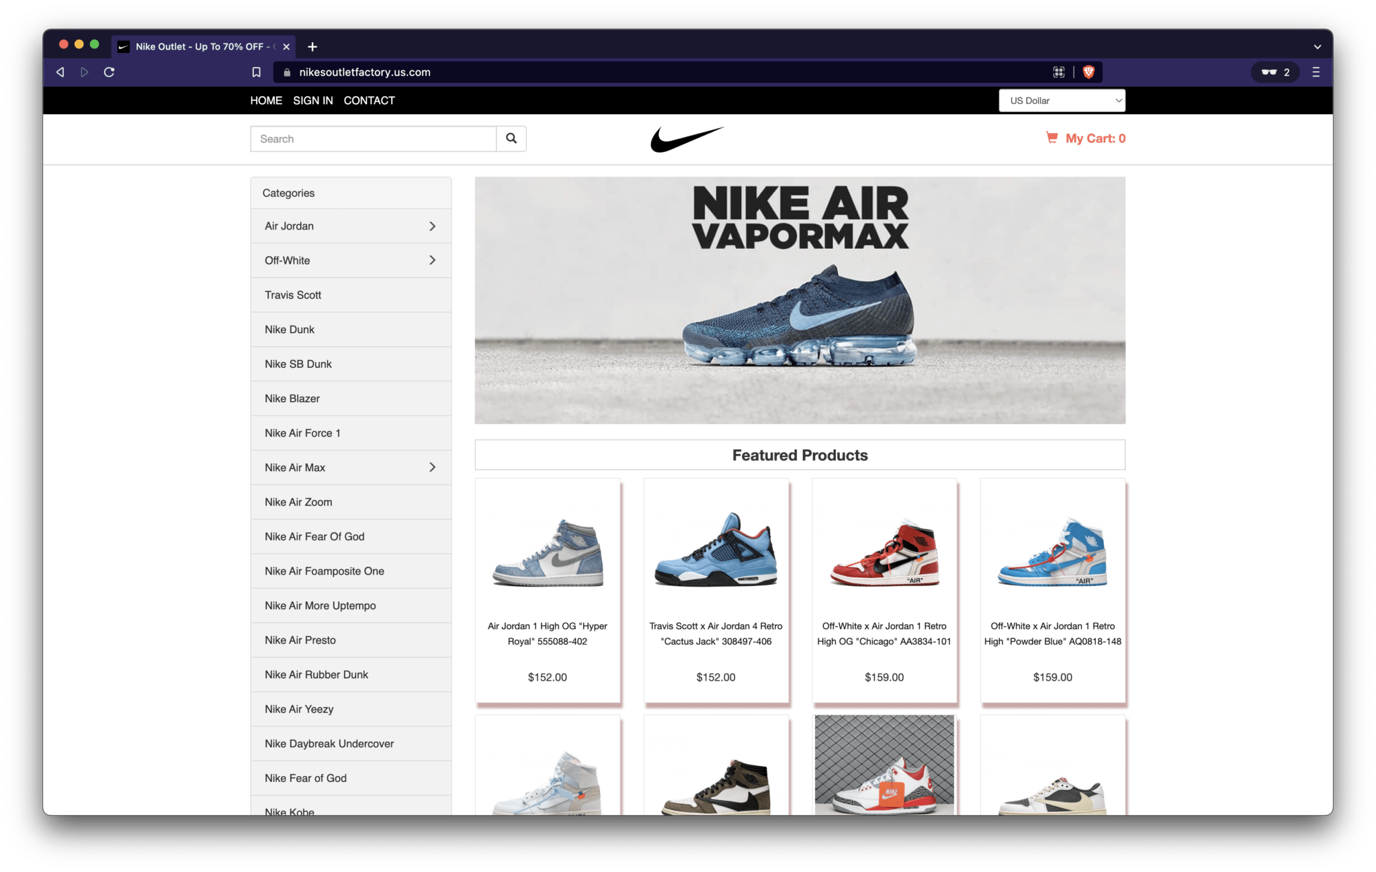Click the site security padlock toggle
Viewport: 1376px width, 872px height.
[287, 72]
